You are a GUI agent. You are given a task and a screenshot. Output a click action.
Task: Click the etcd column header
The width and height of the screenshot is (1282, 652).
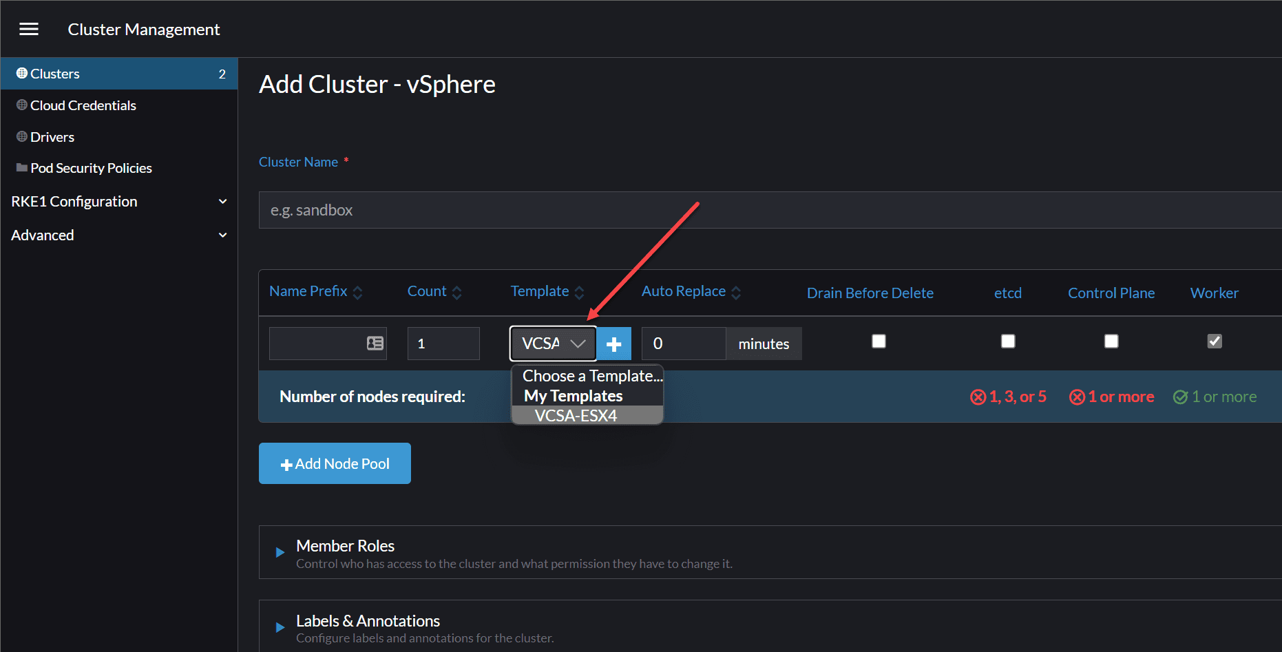click(1008, 293)
